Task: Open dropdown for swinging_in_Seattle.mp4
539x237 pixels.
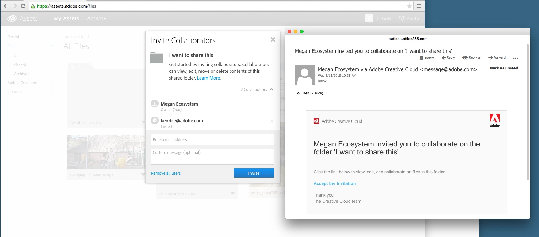Action: [143, 175]
